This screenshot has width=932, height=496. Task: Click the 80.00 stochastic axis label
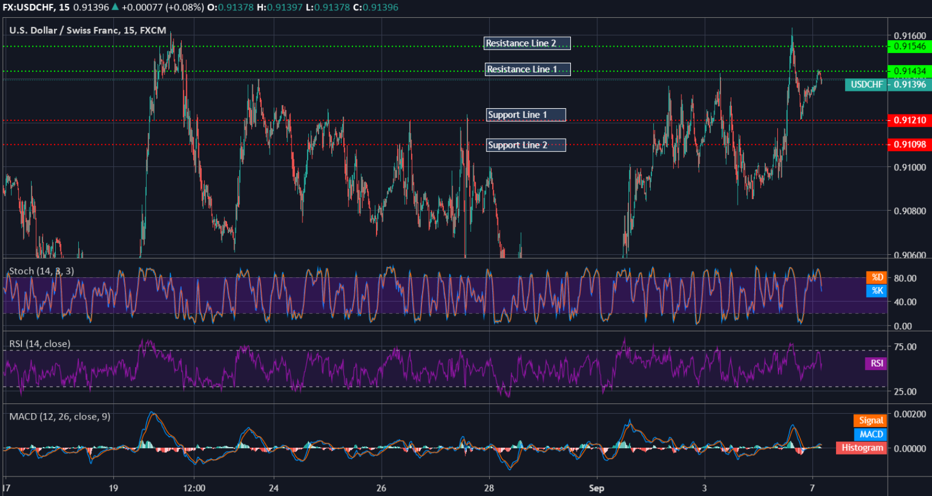click(905, 278)
